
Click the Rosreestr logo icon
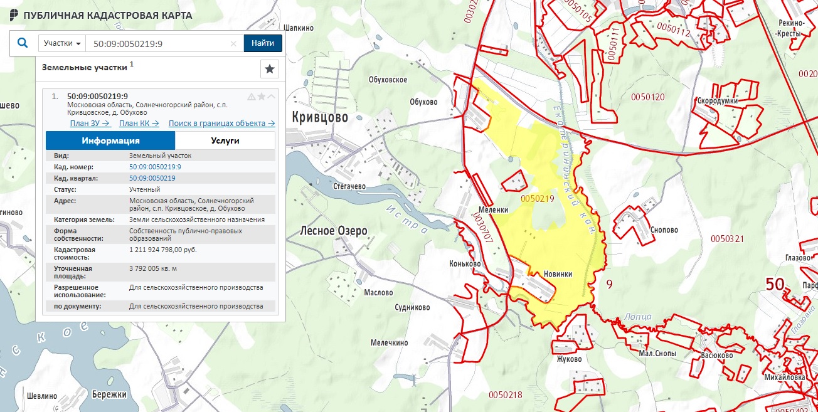pos(14,15)
